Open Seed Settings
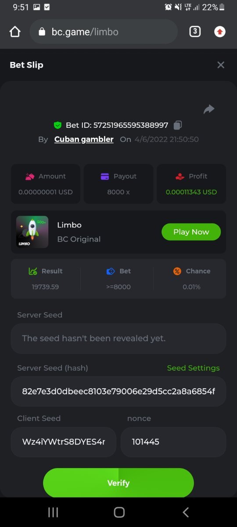 [193, 368]
